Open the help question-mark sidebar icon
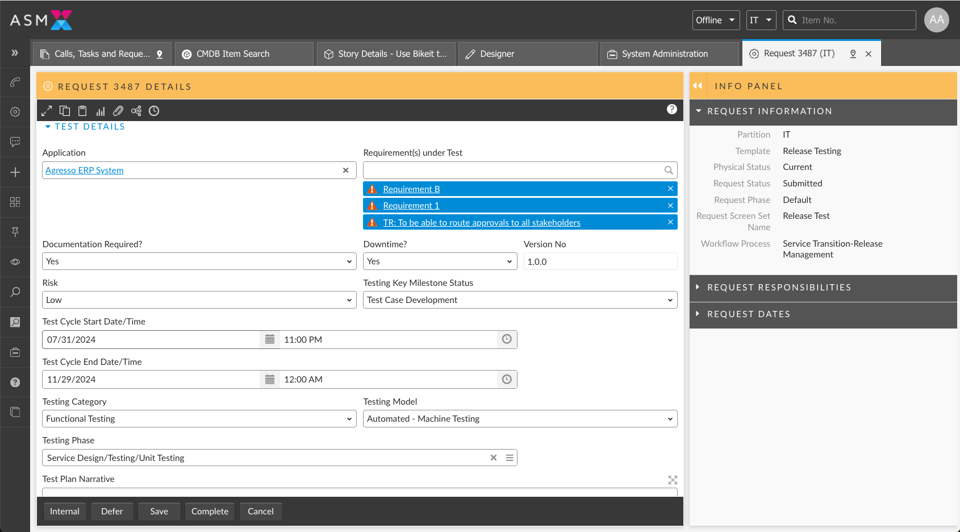This screenshot has height=532, width=960. [15, 383]
